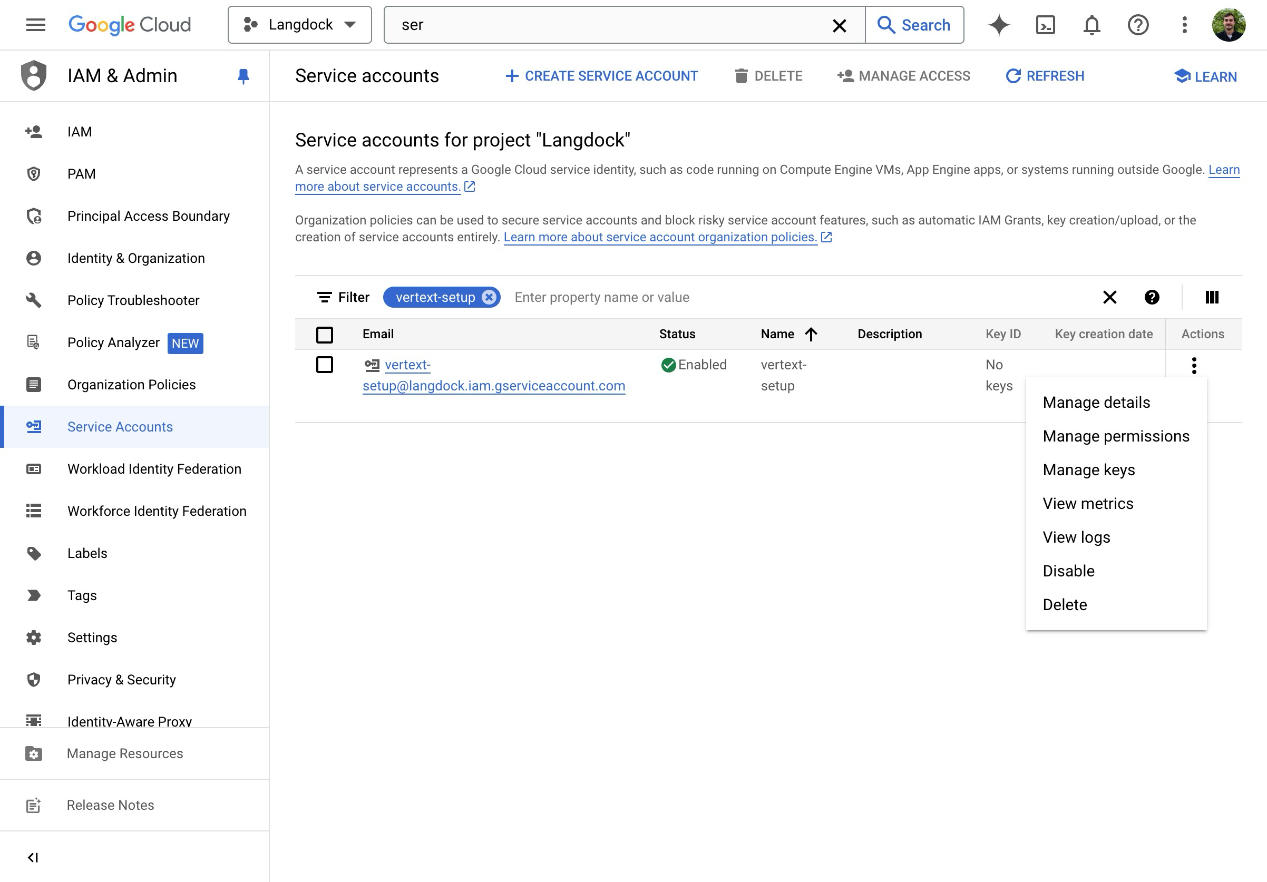Screen dimensions: 1267x882
Task: Open Workforce Identity Federation
Action: tap(134, 511)
